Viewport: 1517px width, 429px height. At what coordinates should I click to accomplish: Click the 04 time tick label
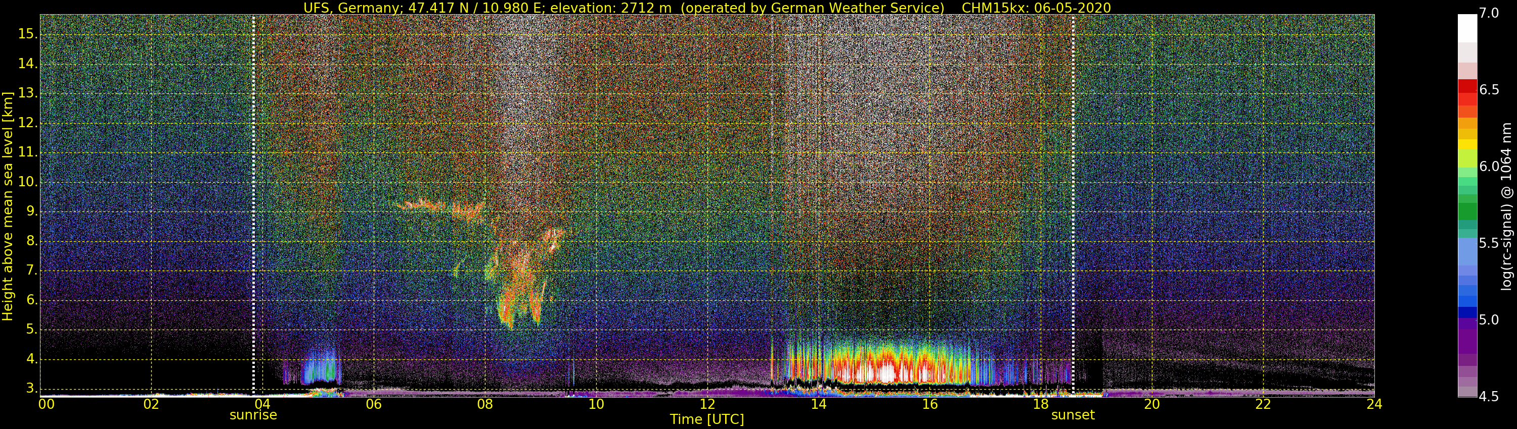pos(262,404)
